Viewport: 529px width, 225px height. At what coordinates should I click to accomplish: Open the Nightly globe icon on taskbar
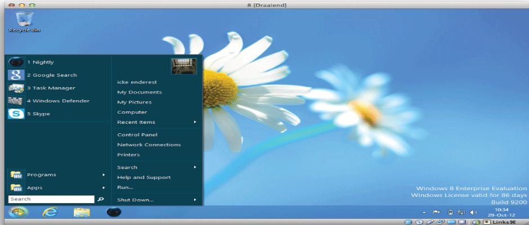click(x=113, y=212)
